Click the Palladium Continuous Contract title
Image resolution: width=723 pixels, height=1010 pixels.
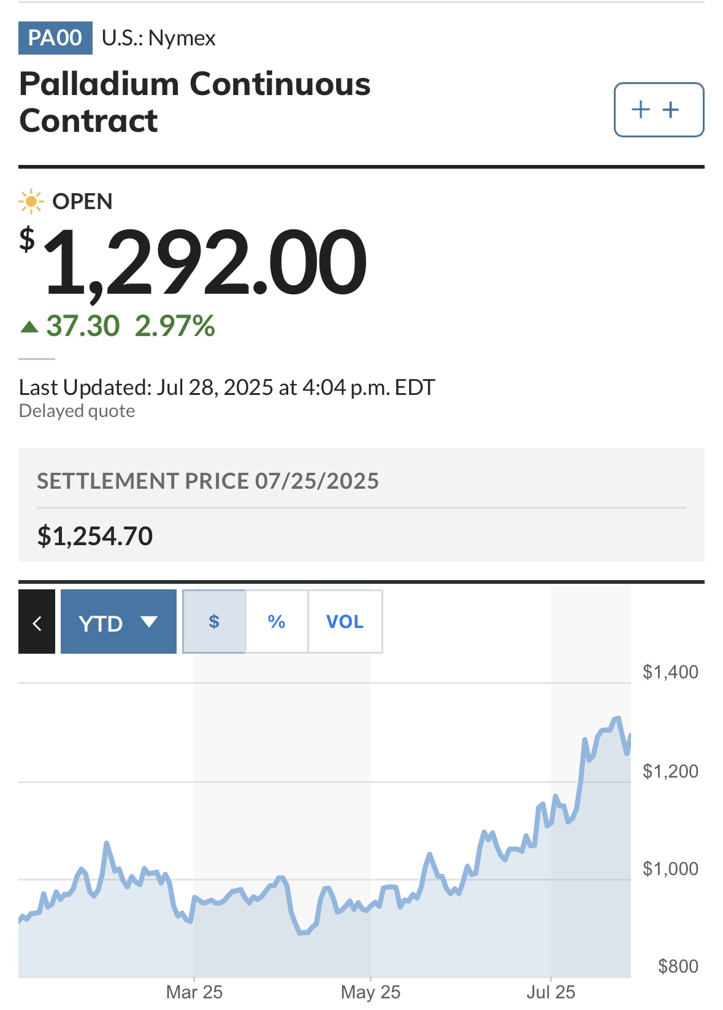(195, 102)
